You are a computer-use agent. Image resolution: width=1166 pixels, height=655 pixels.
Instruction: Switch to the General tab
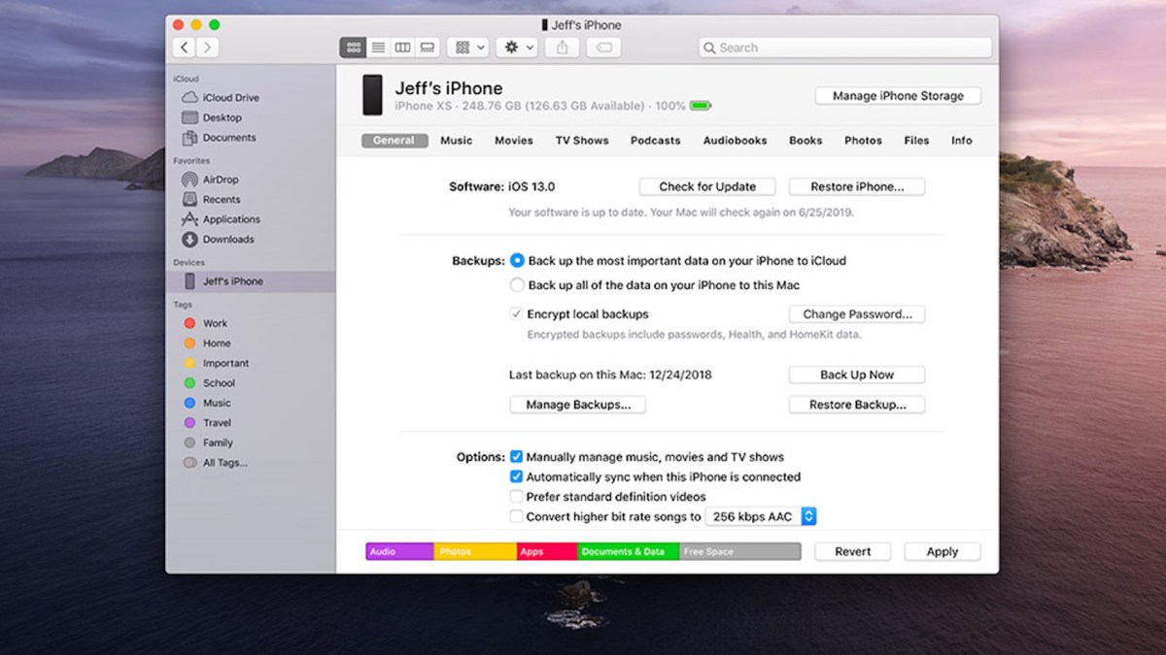coord(394,141)
